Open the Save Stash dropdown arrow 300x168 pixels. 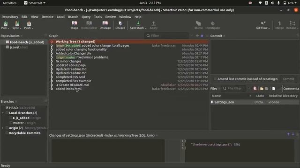pyautogui.click(x=146, y=28)
